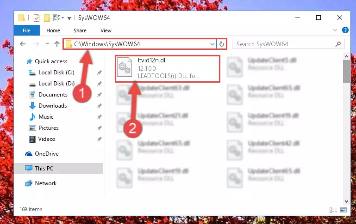The height and width of the screenshot is (224, 356).
Task: Click the pin icon beside Music
Action: (99, 117)
